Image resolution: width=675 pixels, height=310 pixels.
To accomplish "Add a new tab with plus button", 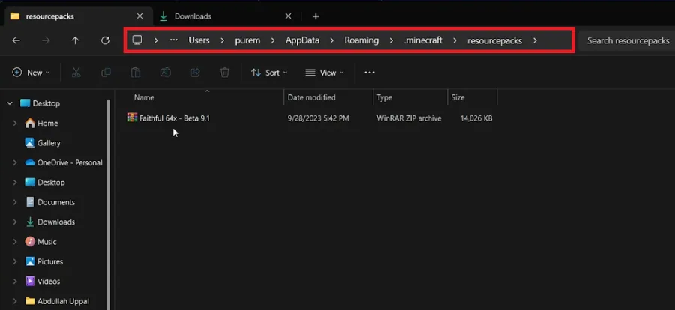I will [x=316, y=16].
